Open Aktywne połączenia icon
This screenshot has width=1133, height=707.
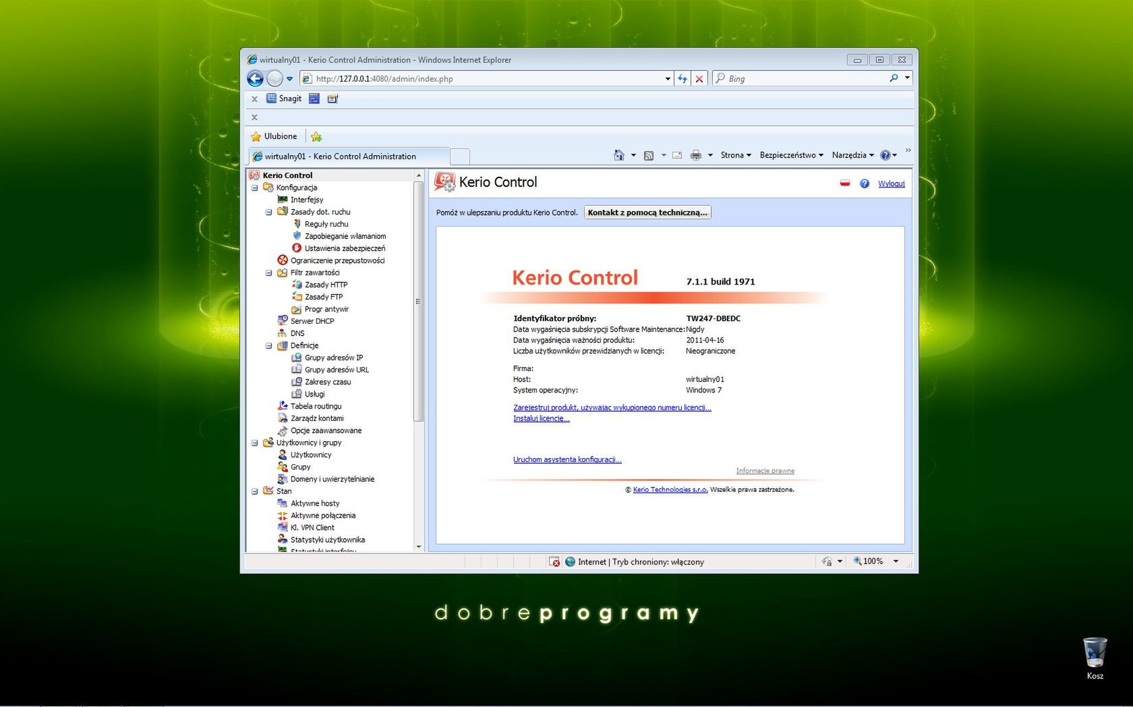283,515
